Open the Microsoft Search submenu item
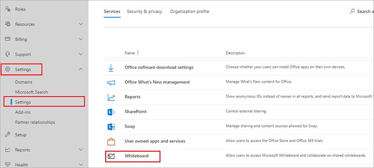This screenshot has height=168, width=374. [31, 92]
